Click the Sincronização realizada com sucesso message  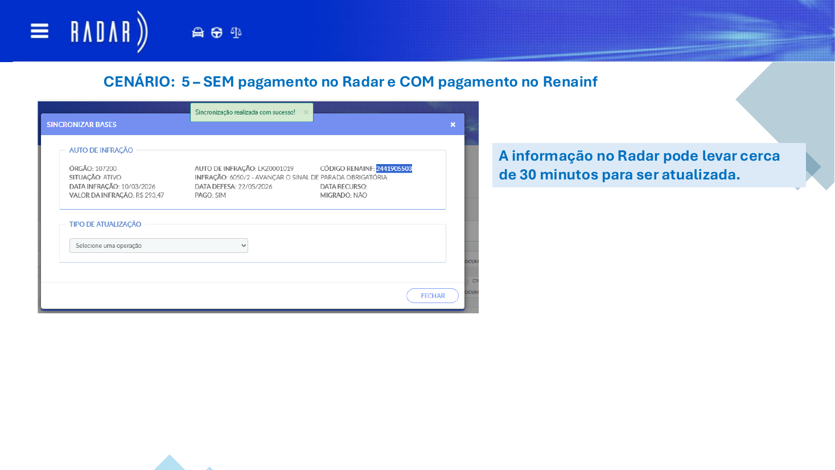(245, 112)
